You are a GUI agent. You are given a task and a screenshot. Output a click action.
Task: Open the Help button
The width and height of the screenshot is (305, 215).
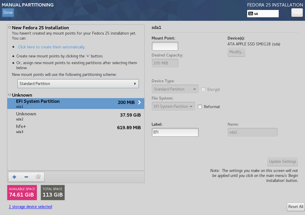click(x=297, y=13)
